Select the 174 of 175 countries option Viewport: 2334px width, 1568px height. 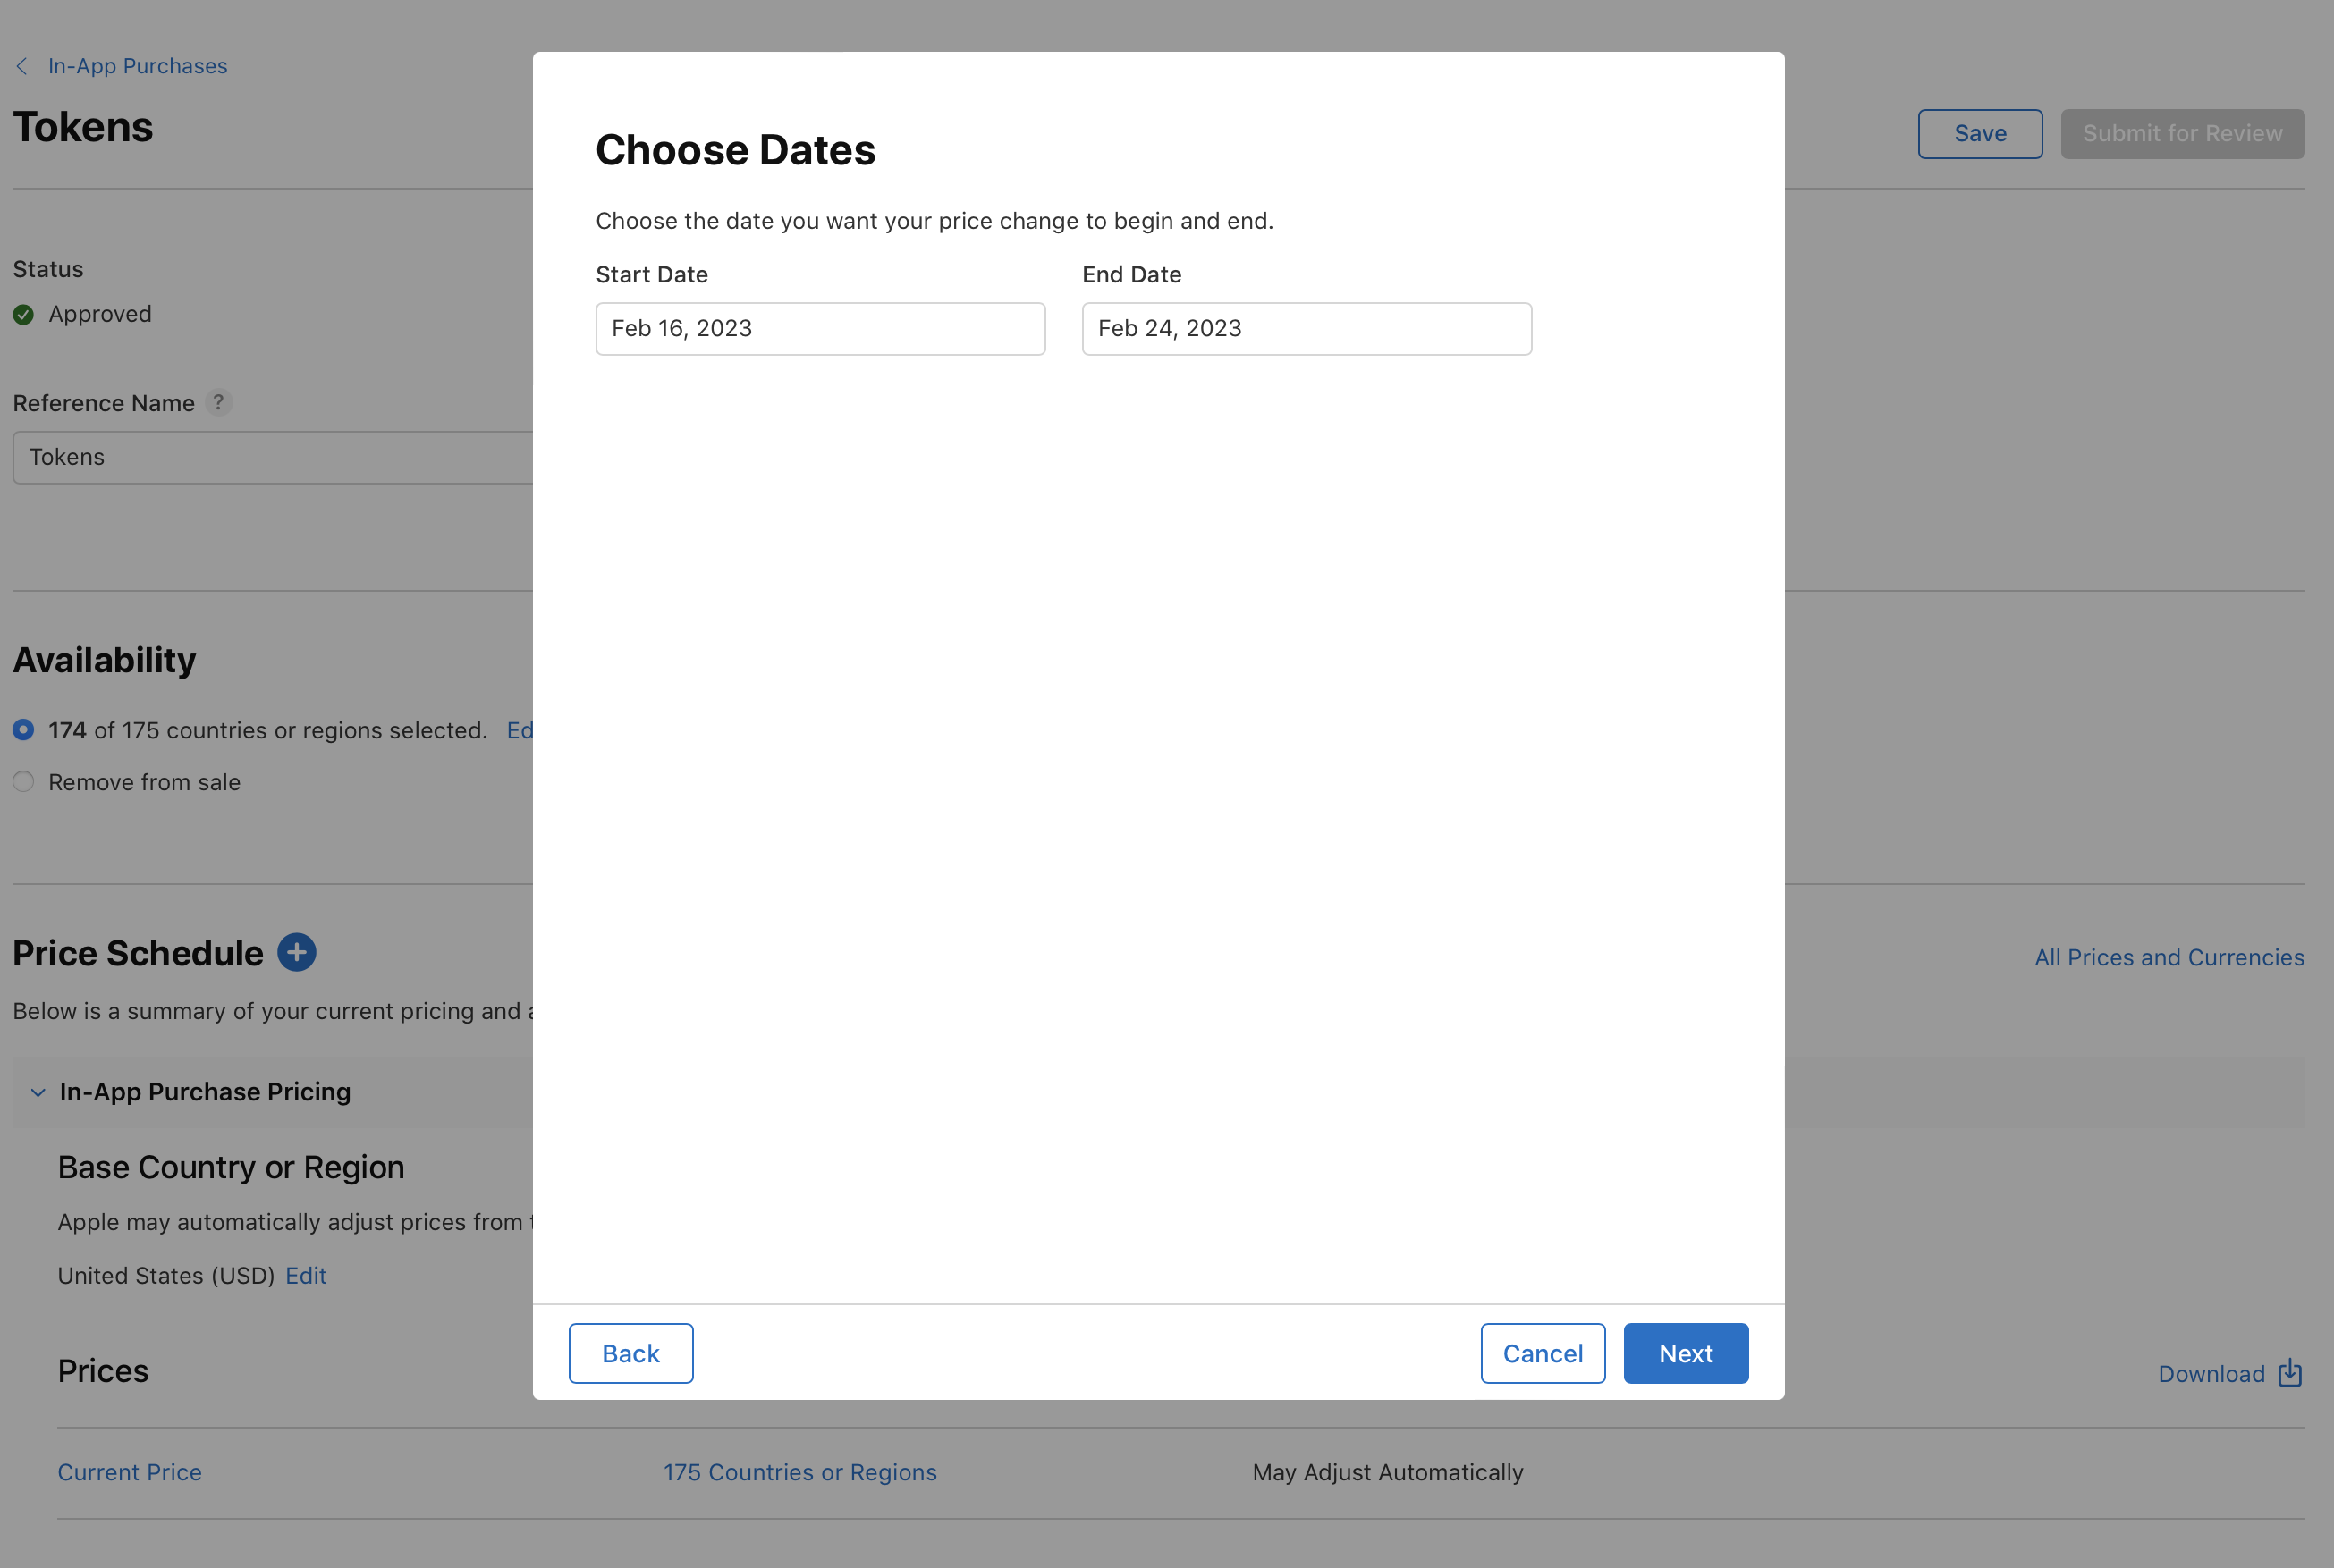click(23, 730)
